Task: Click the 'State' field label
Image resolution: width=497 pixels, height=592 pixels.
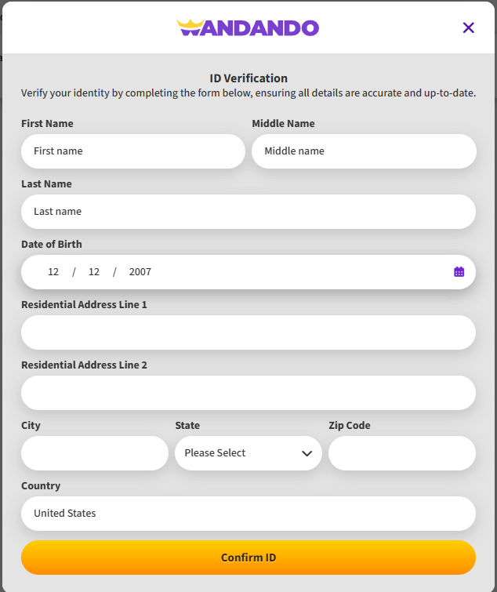Action: click(x=187, y=425)
